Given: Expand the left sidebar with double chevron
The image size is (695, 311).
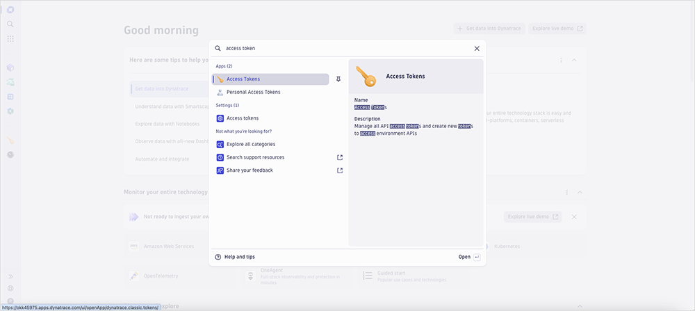Looking at the screenshot, I should pyautogui.click(x=10, y=276).
